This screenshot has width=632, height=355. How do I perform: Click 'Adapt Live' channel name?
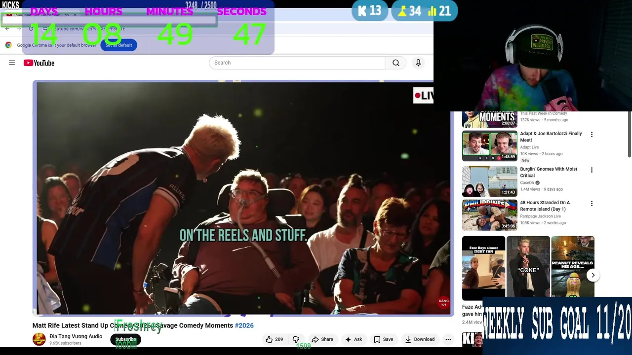pyautogui.click(x=529, y=147)
